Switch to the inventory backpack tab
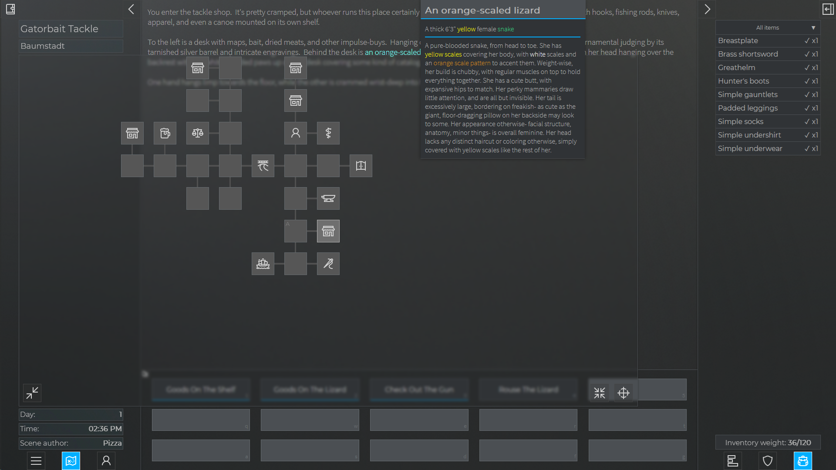The height and width of the screenshot is (470, 836). click(x=803, y=460)
